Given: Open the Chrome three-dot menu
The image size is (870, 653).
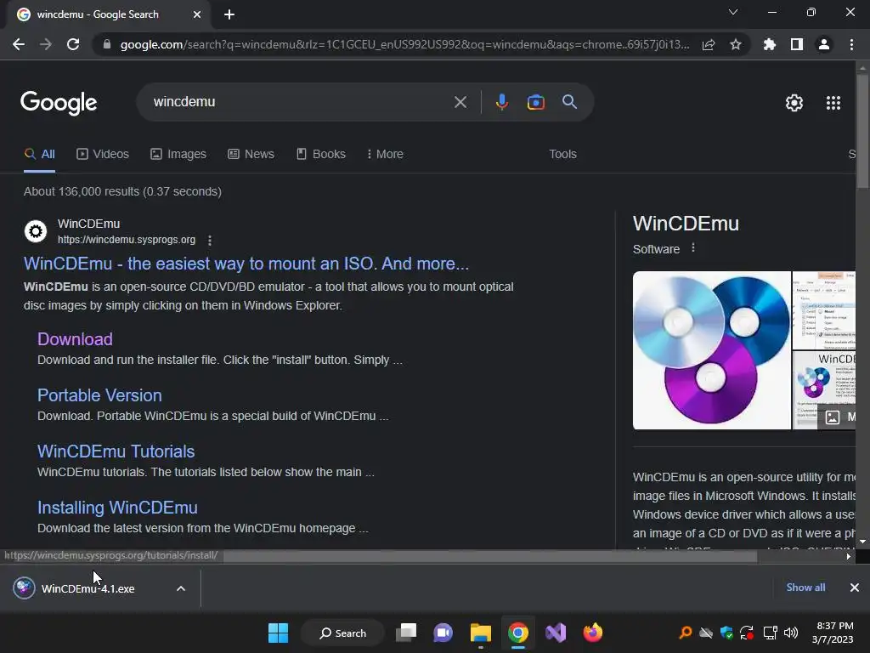Looking at the screenshot, I should click(x=851, y=44).
